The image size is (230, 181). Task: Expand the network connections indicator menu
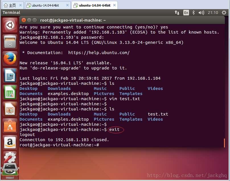(177, 13)
